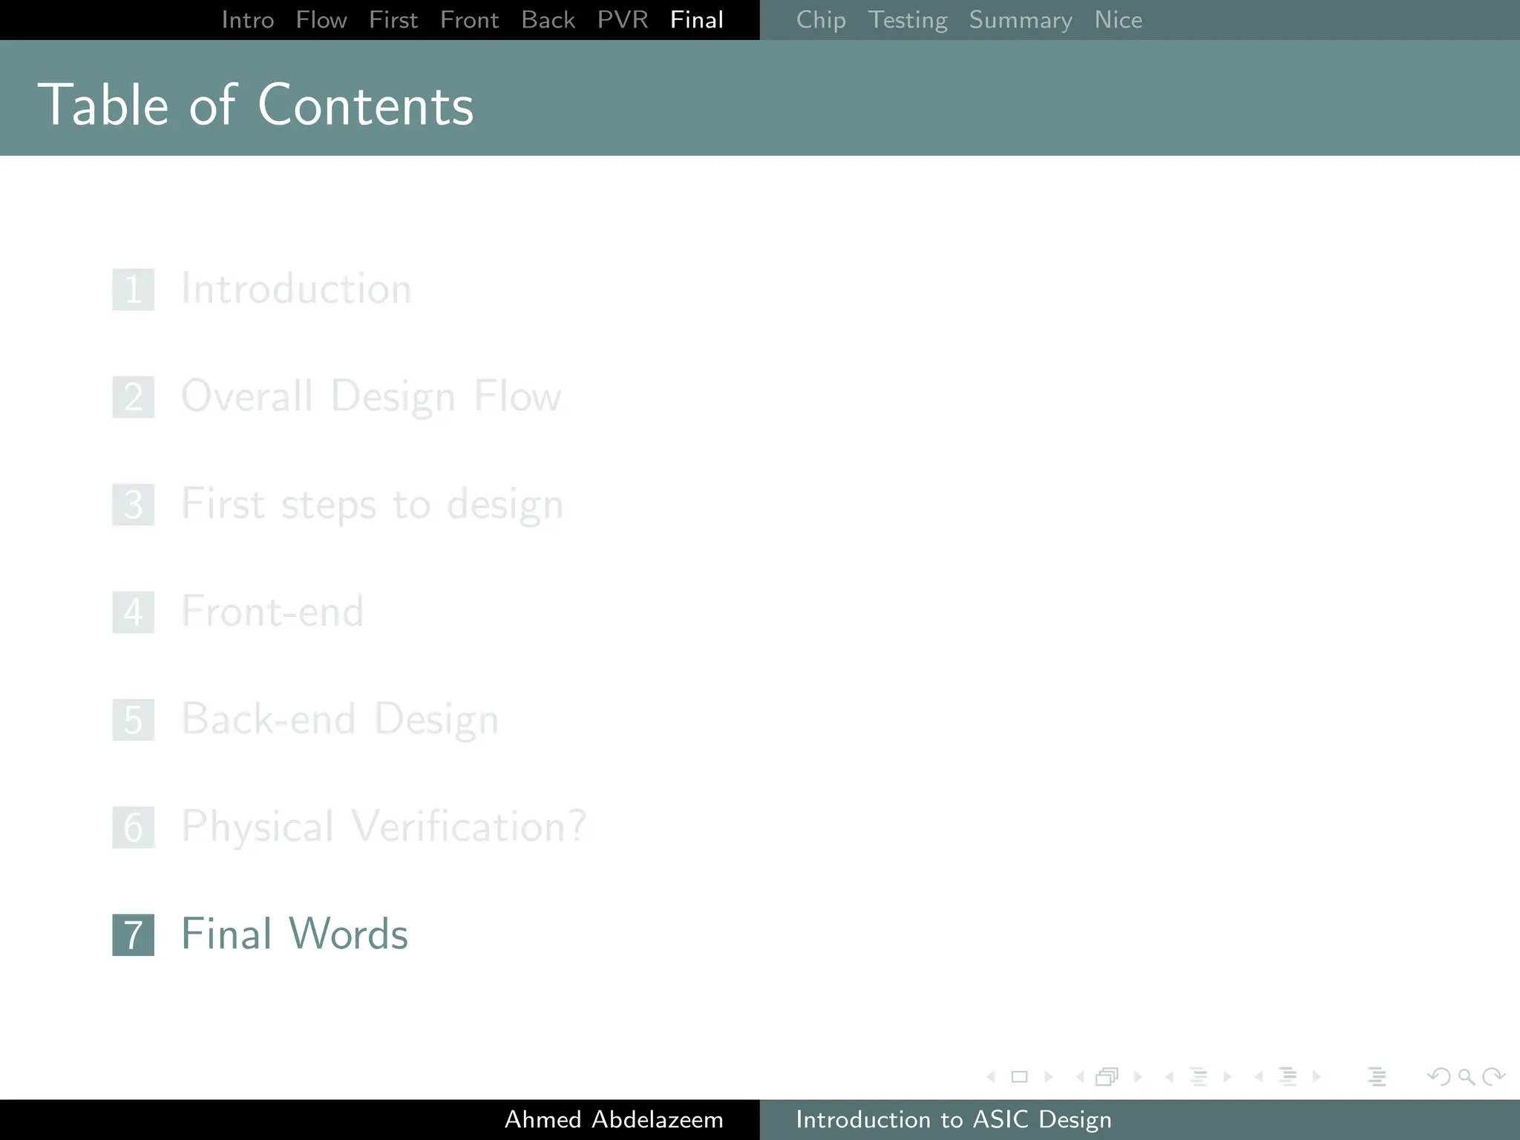Jump to Summary section in header

pos(1021,20)
